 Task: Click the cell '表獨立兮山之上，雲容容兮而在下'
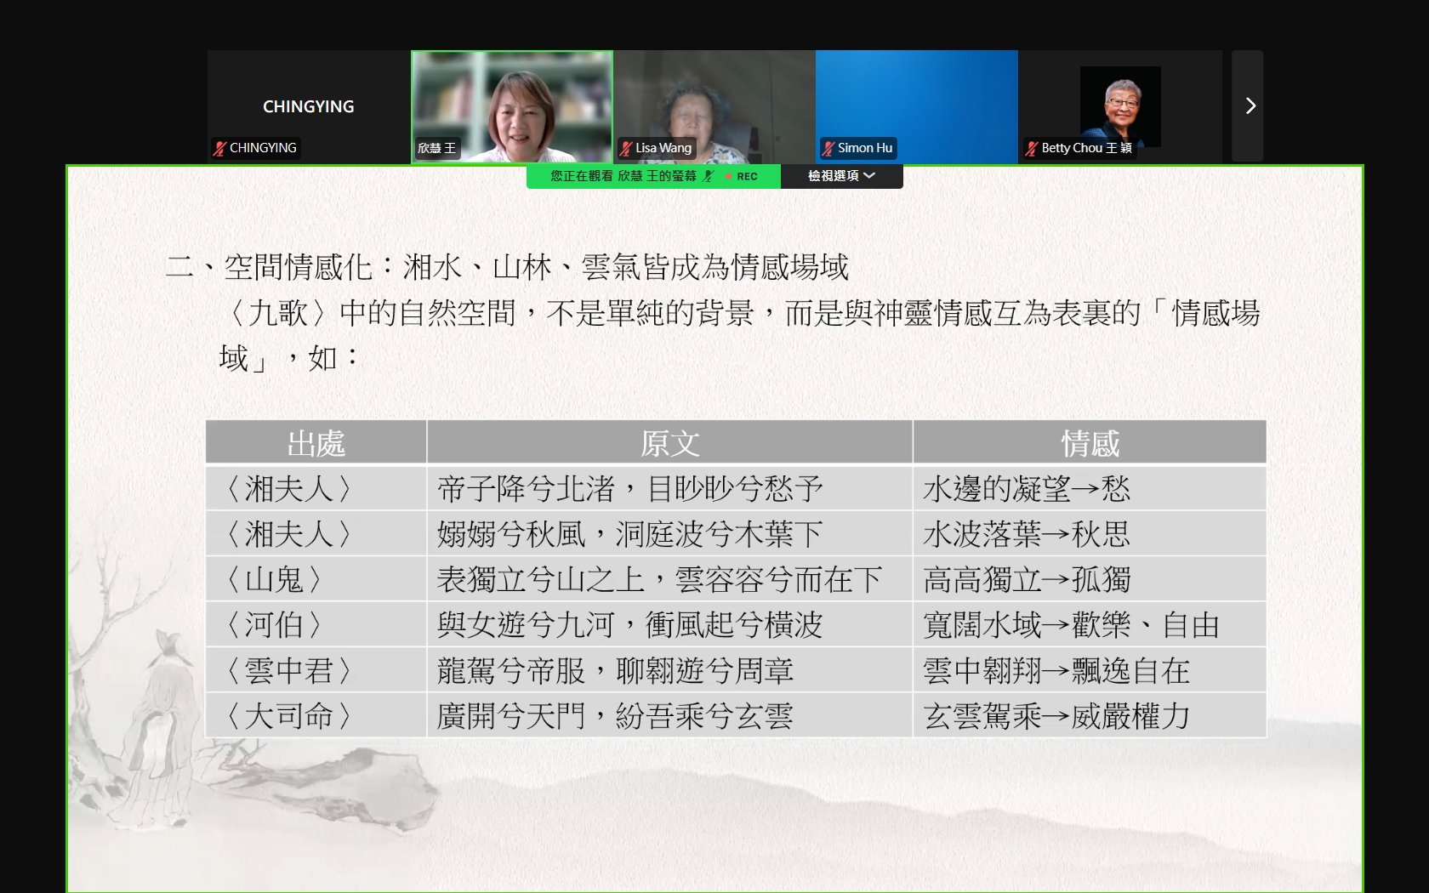tap(670, 579)
